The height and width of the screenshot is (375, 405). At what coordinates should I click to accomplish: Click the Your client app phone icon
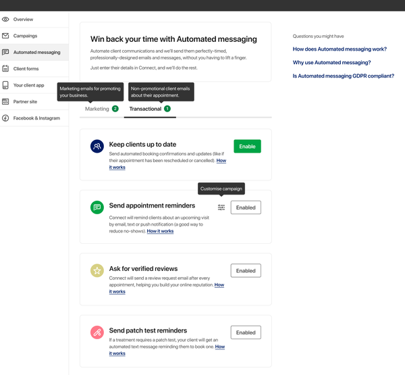tap(6, 85)
